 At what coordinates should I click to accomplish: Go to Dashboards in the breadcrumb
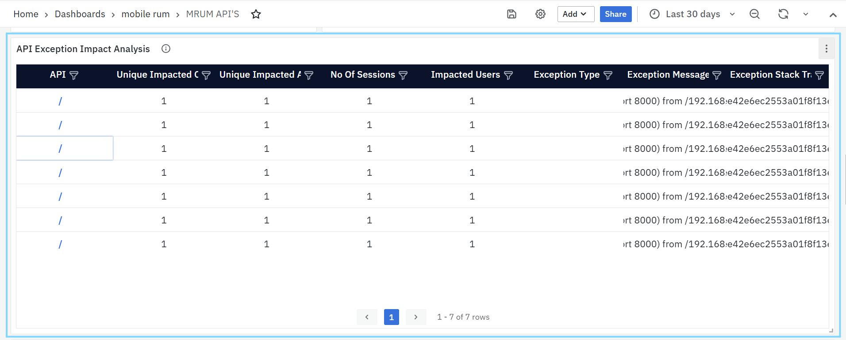(x=80, y=14)
